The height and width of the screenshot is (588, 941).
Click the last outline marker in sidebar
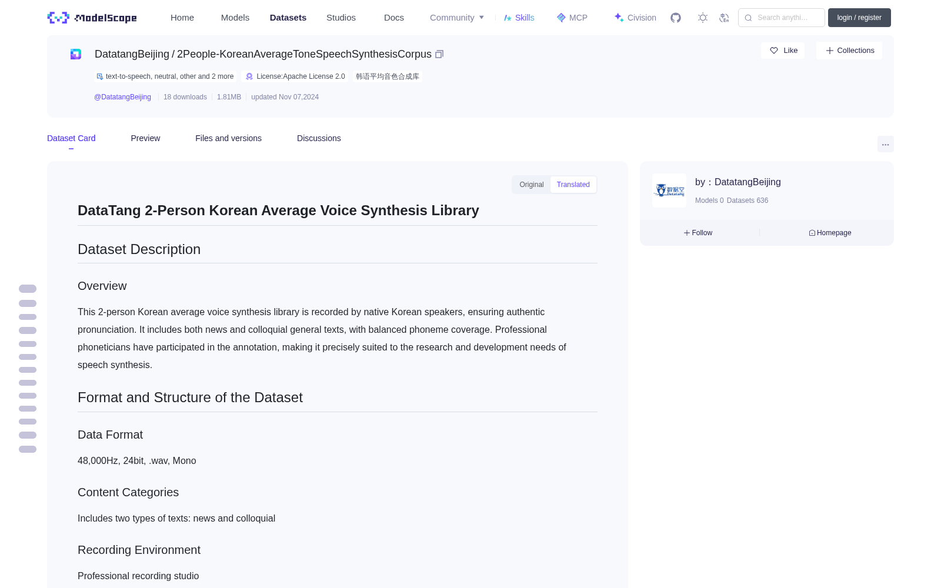point(28,449)
